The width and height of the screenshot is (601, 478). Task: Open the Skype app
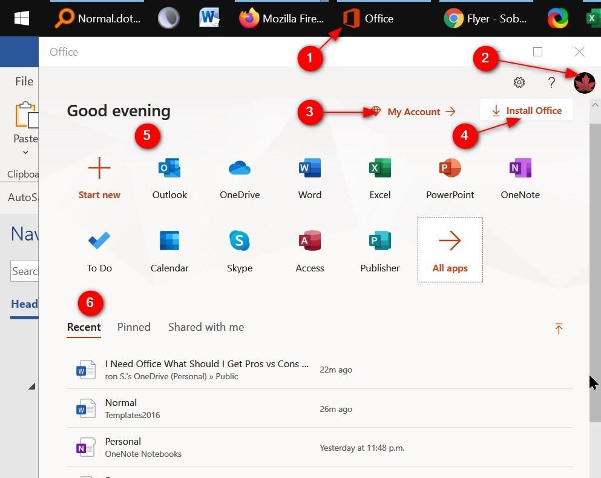(x=239, y=250)
